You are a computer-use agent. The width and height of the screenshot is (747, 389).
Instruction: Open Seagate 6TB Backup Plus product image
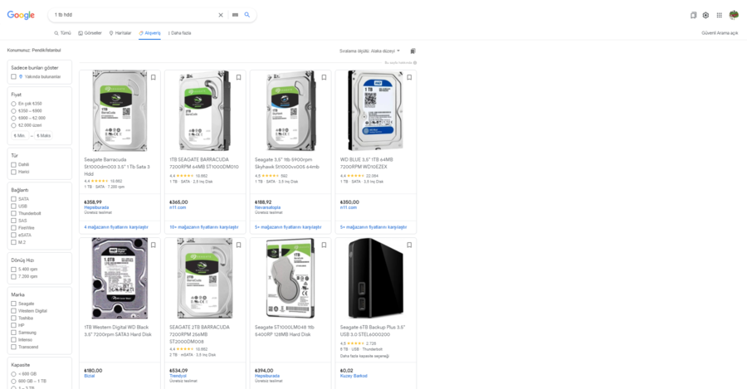(x=375, y=278)
